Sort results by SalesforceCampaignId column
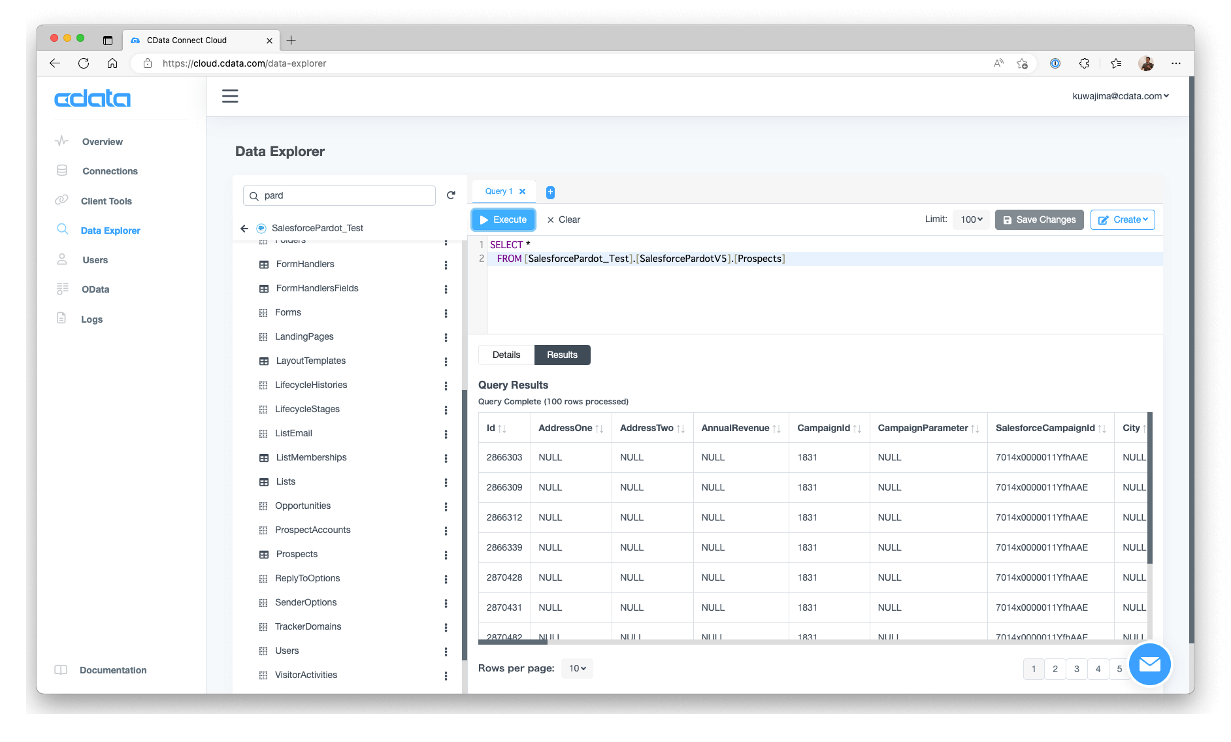The image size is (1231, 742). 1102,428
